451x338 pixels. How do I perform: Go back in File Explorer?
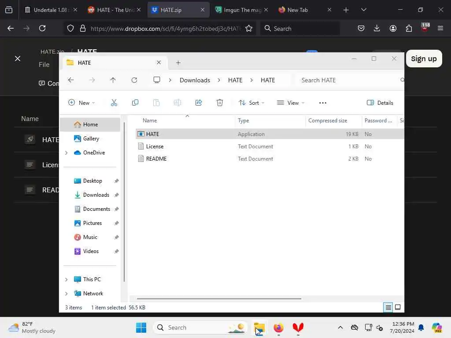[71, 80]
